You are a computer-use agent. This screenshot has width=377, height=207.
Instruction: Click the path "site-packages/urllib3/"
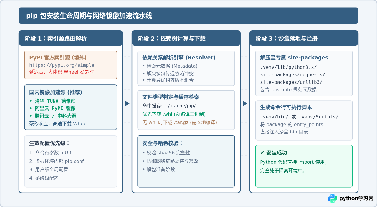[291, 82]
